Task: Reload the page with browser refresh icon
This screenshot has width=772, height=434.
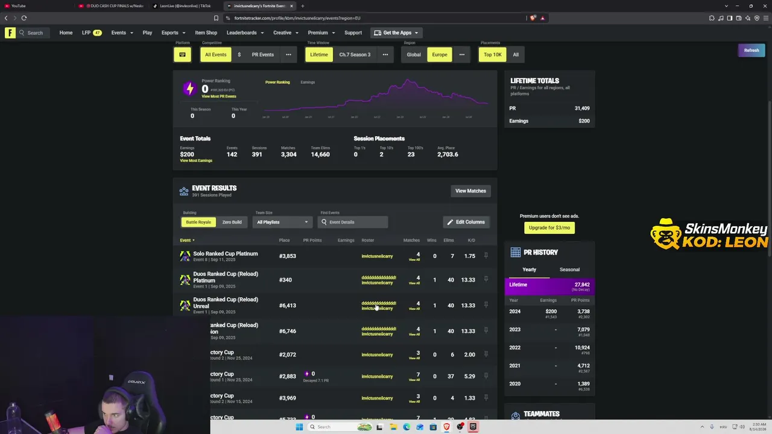Action: point(24,18)
